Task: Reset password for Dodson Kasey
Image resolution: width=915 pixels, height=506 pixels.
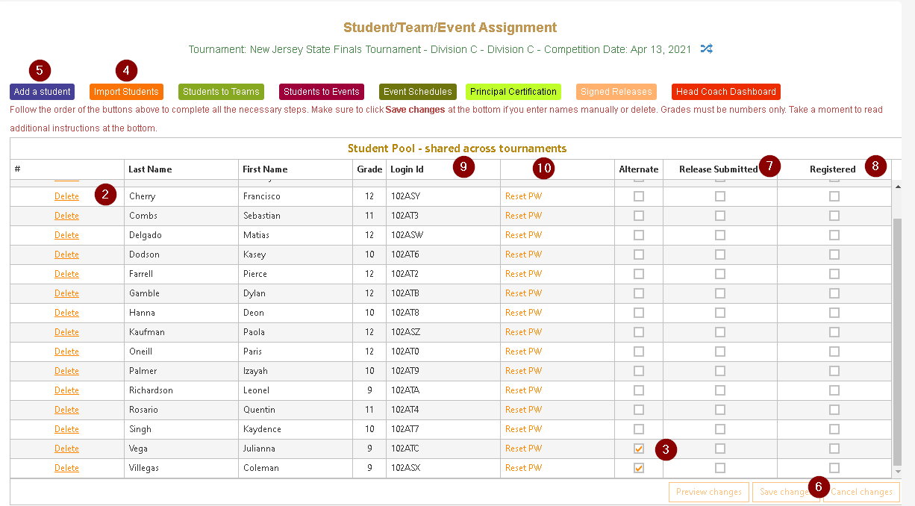Action: click(x=523, y=254)
